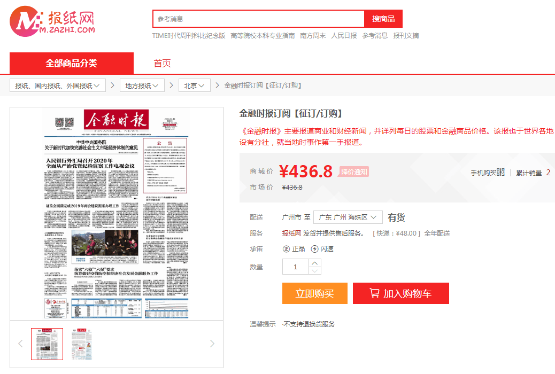Click breadcrumb text 金融时报订阅【征订/订购】
Viewport: 555px width, 374px height.
point(263,85)
